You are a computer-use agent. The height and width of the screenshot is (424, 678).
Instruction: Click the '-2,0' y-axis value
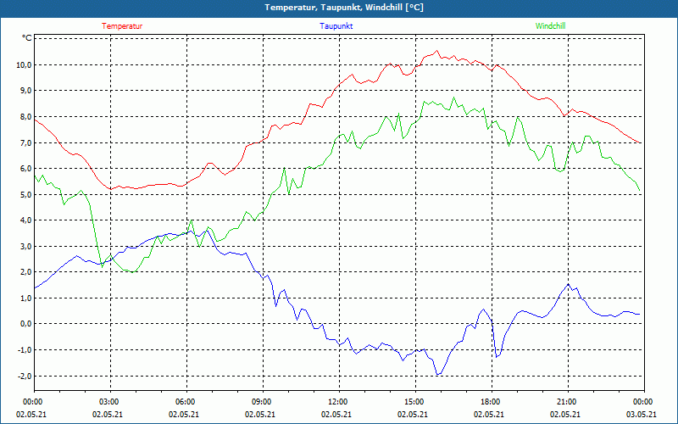pos(25,376)
